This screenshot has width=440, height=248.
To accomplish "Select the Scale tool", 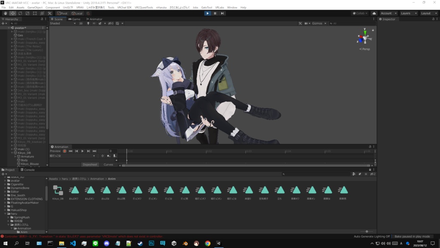I will tap(27, 13).
